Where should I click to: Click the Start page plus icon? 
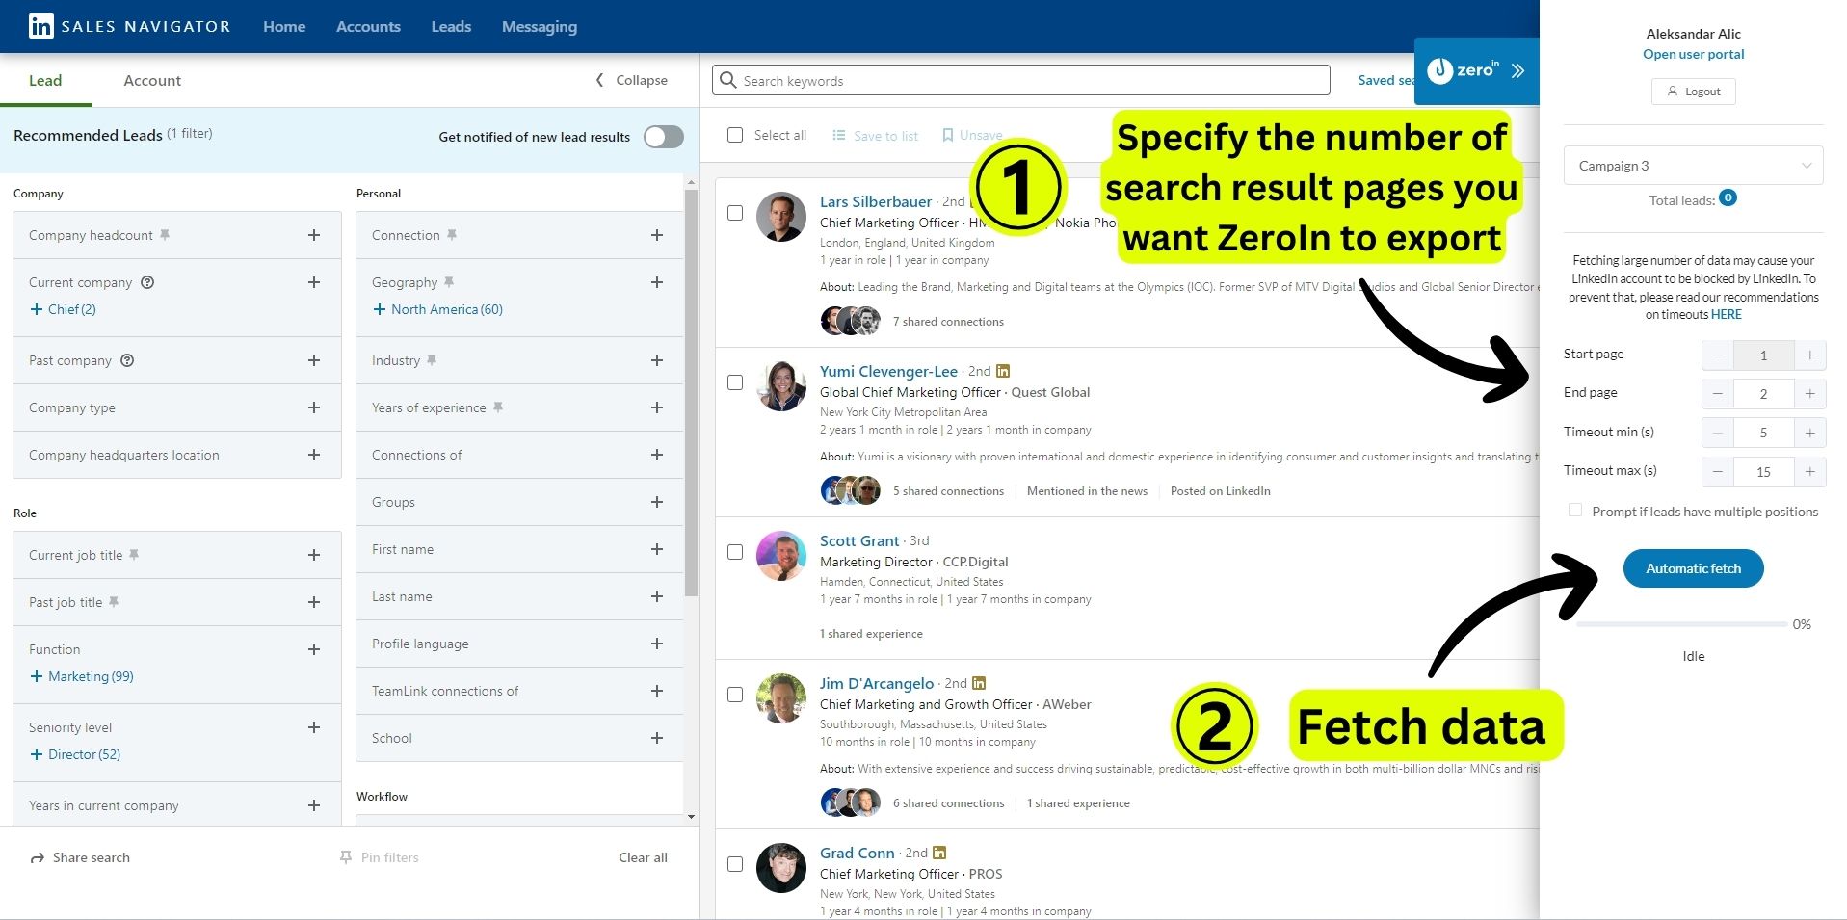pyautogui.click(x=1810, y=355)
